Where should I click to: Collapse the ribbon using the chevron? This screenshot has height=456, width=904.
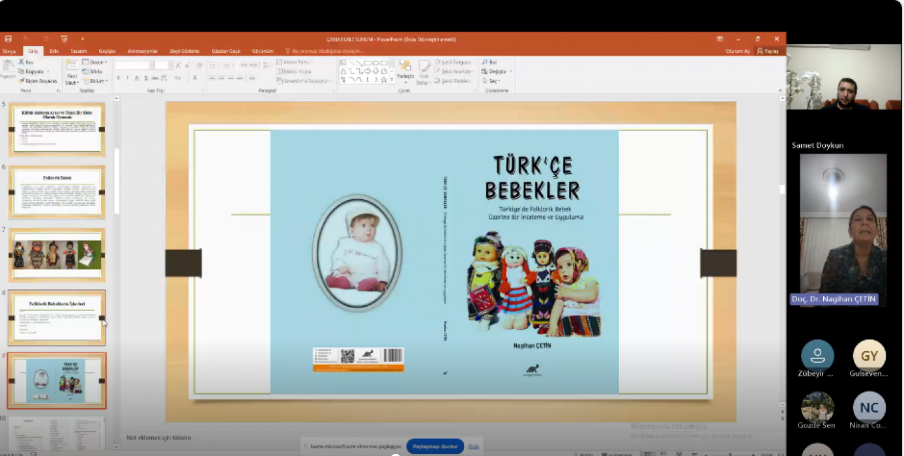tap(781, 91)
